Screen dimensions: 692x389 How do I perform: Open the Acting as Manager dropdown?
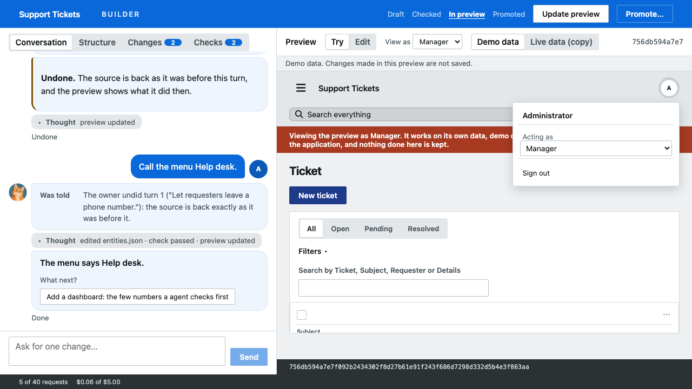point(596,149)
